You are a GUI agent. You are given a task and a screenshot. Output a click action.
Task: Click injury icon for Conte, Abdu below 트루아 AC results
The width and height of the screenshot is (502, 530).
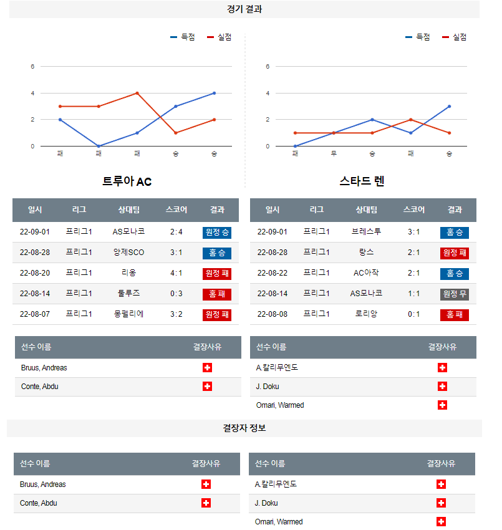tap(207, 386)
